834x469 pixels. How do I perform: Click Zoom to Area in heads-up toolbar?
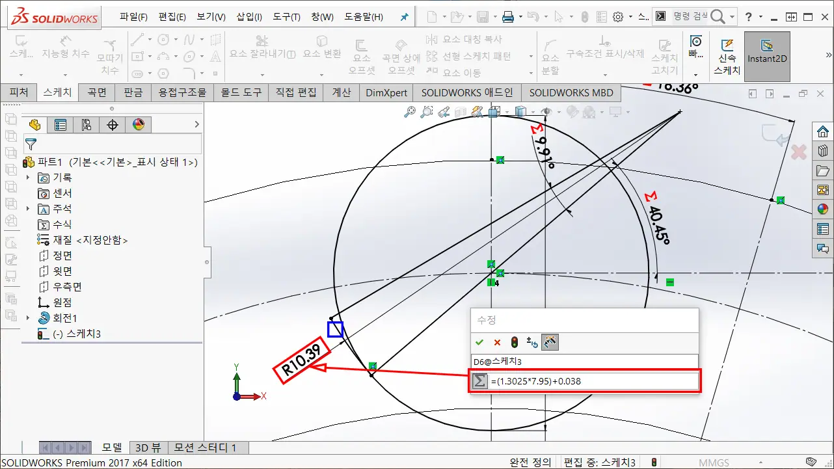pyautogui.click(x=426, y=112)
